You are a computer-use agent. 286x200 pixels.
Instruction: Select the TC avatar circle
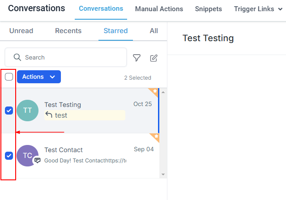click(x=28, y=156)
